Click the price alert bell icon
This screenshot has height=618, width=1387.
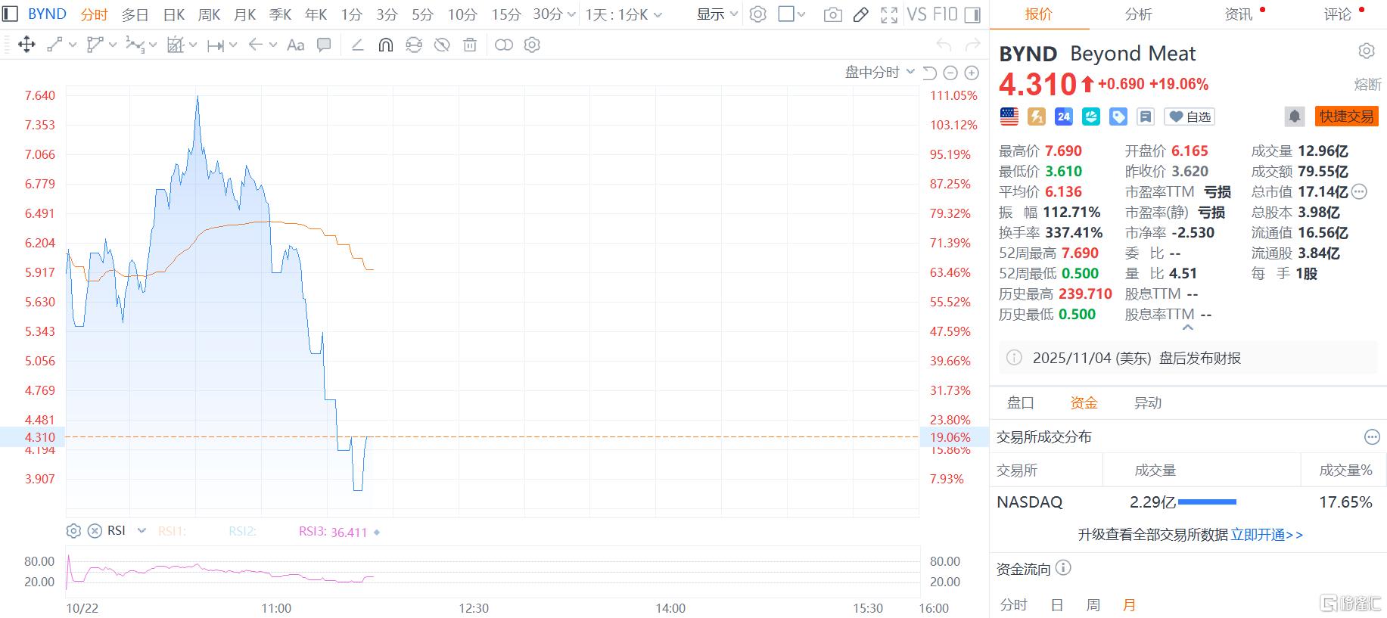coord(1294,116)
